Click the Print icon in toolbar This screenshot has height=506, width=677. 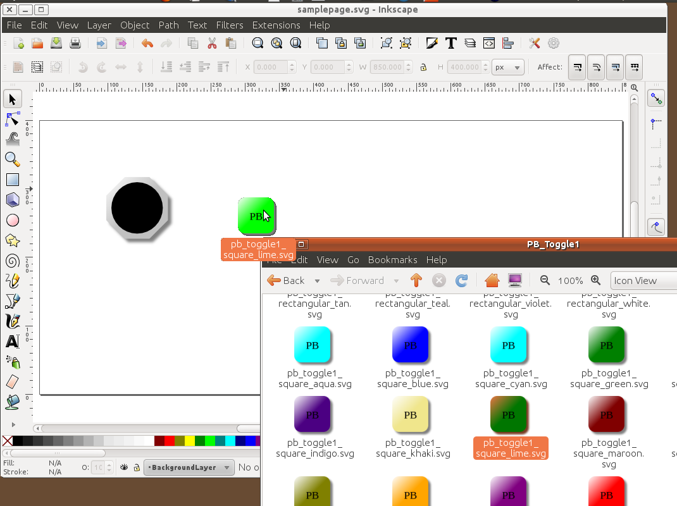pos(75,43)
